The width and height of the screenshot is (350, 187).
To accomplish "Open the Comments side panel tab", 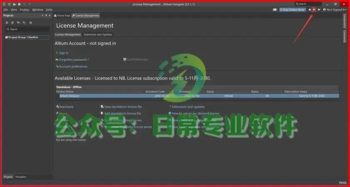I will tap(345, 36).
